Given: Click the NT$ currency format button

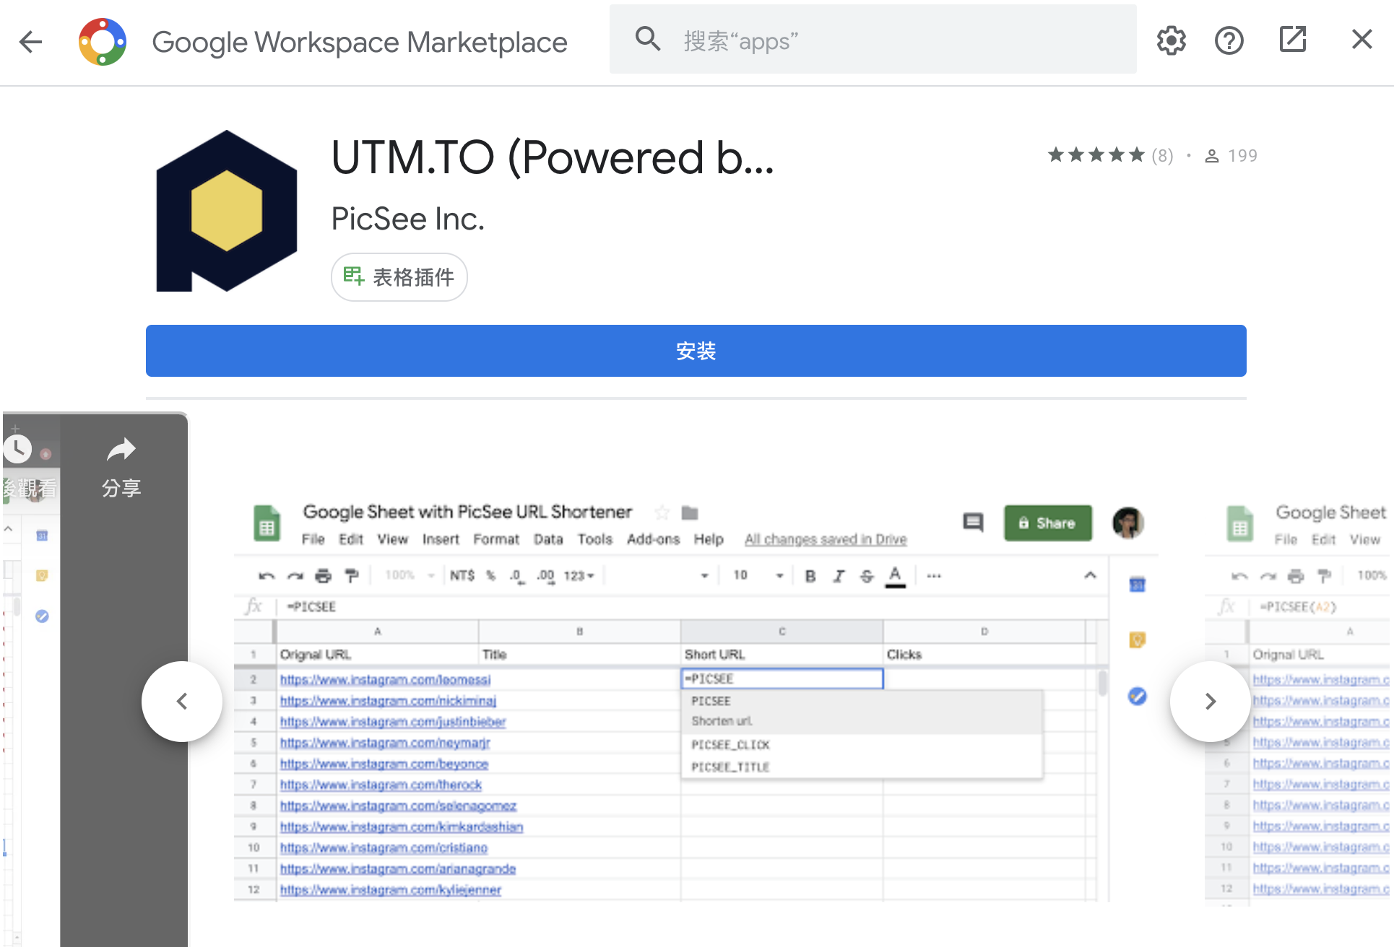Looking at the screenshot, I should pos(462,575).
